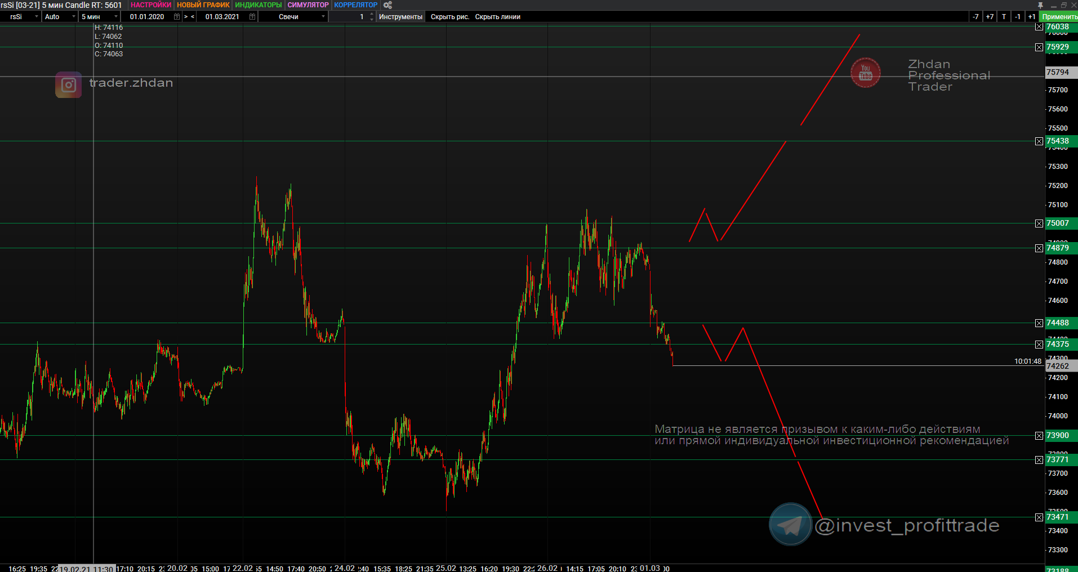Open the 5 мин timeframe dropdown
The height and width of the screenshot is (572, 1078).
pyautogui.click(x=99, y=17)
